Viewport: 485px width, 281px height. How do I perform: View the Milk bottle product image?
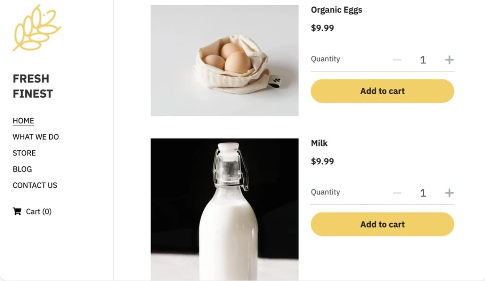(224, 210)
